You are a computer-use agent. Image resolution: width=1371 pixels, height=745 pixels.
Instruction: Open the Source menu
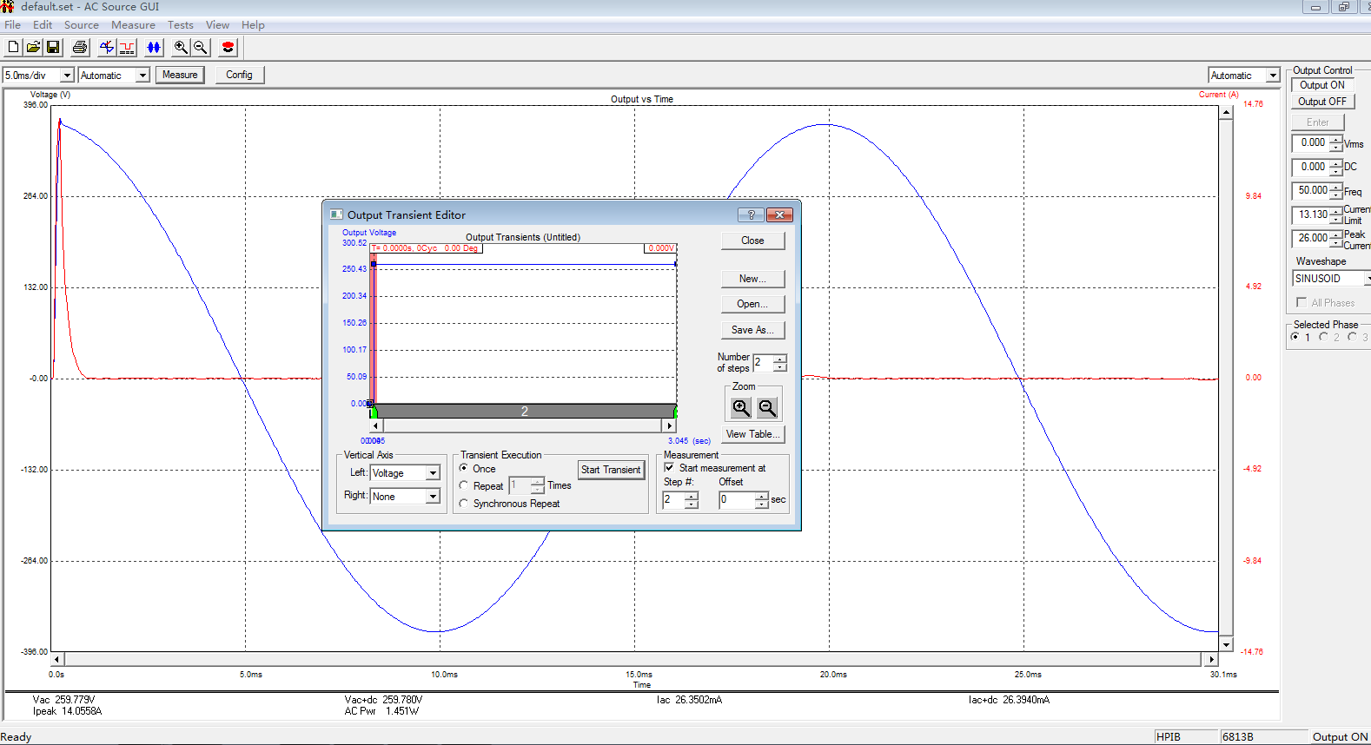(81, 25)
